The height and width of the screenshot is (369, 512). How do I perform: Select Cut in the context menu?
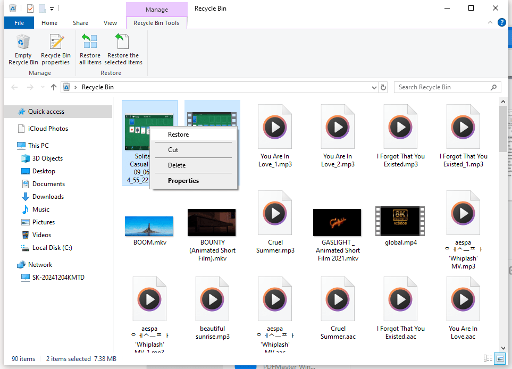pos(173,149)
